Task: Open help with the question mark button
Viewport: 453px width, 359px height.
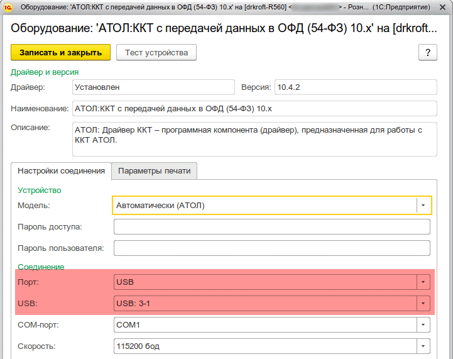Action: (x=427, y=53)
